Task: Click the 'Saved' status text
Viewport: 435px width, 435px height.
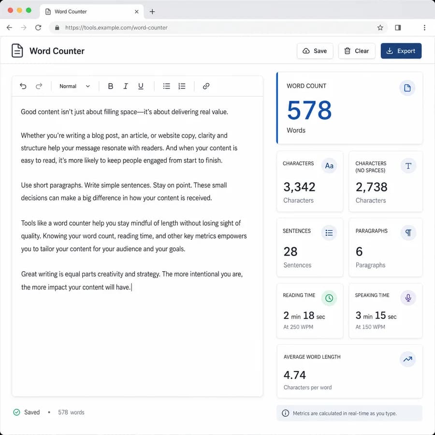Action: (x=32, y=412)
